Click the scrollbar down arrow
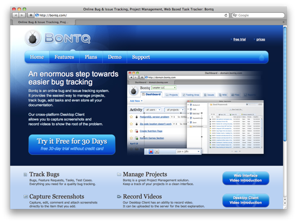 tap(285, 203)
